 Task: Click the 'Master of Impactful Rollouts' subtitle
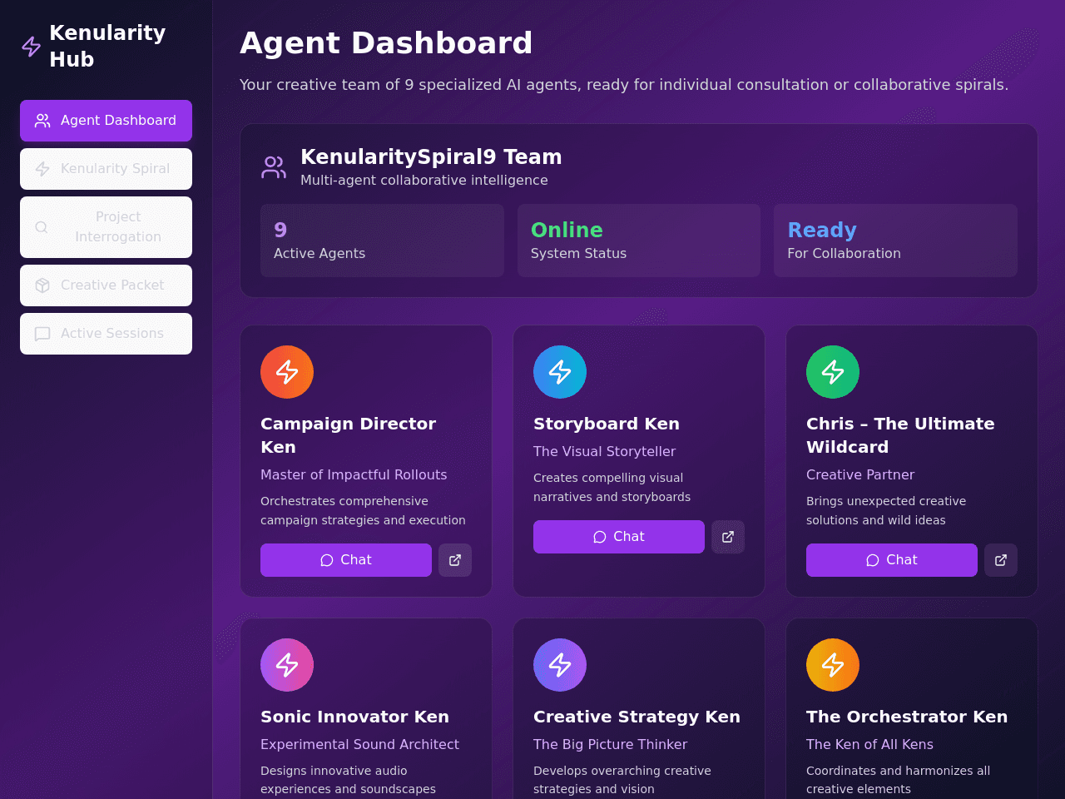point(354,474)
